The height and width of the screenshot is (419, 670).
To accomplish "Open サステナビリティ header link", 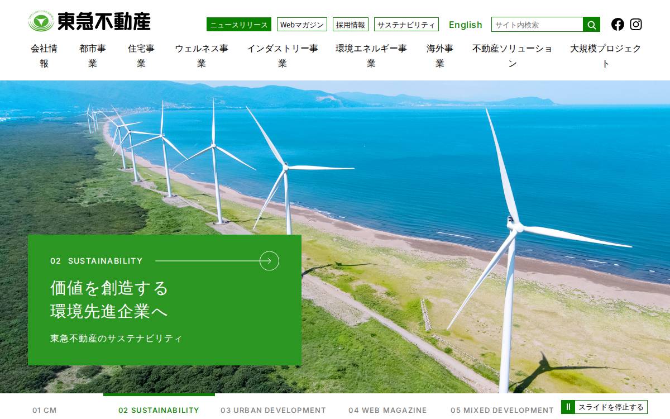I will pyautogui.click(x=406, y=25).
